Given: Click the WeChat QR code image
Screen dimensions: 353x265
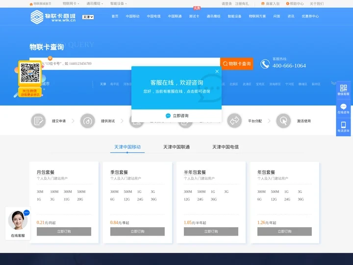Looking at the screenshot, I should click(x=30, y=73).
